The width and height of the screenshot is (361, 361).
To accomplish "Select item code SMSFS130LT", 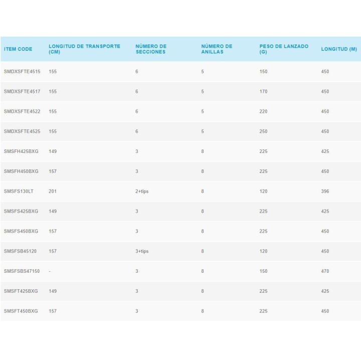I will [x=19, y=192].
